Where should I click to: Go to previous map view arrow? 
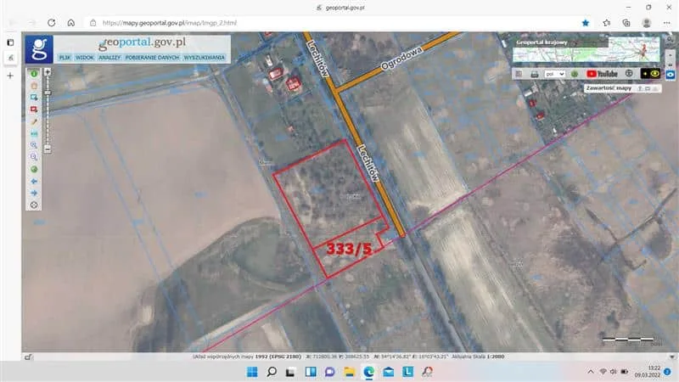pos(34,181)
